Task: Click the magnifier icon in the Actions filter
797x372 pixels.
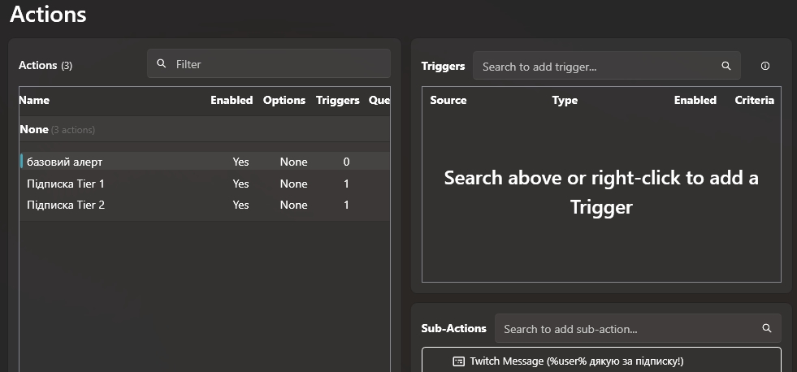Action: click(x=162, y=64)
